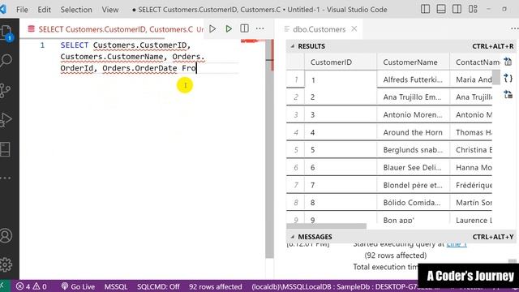519x292 pixels.
Task: Open errors and warnings count in status bar
Action: 31,286
